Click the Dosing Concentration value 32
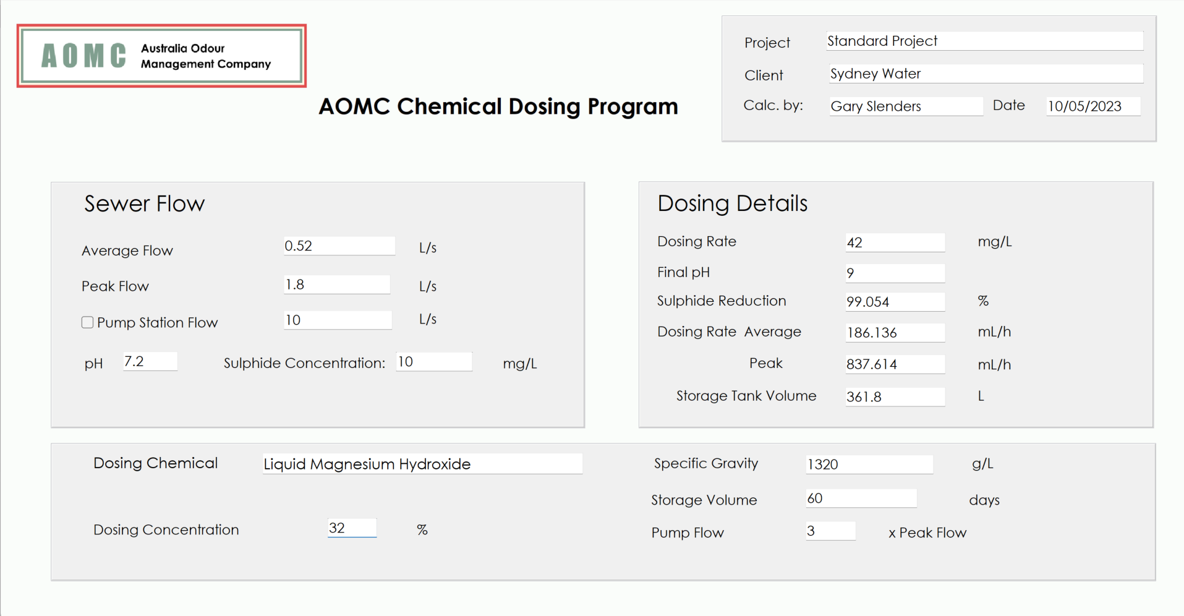The width and height of the screenshot is (1184, 616). [352, 528]
